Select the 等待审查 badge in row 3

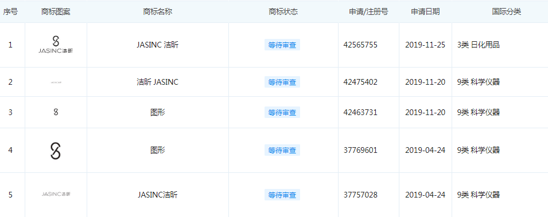tap(282, 113)
